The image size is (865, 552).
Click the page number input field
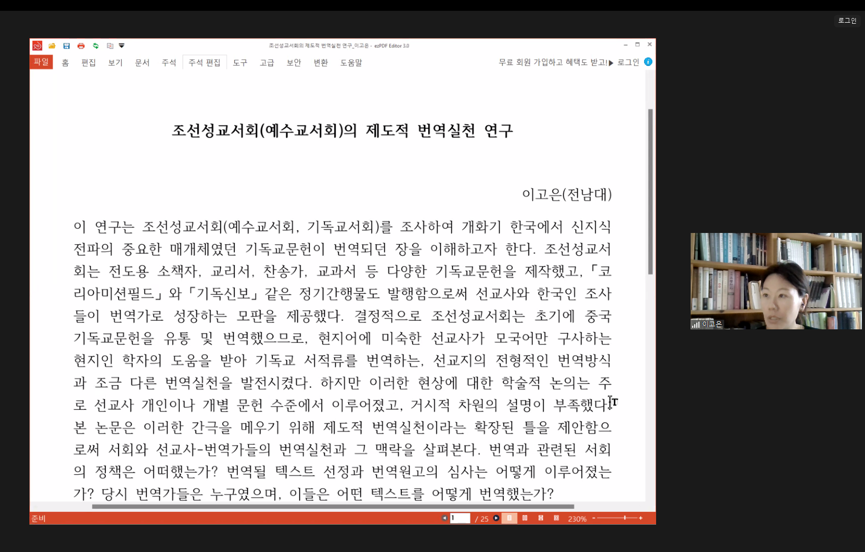pyautogui.click(x=460, y=518)
